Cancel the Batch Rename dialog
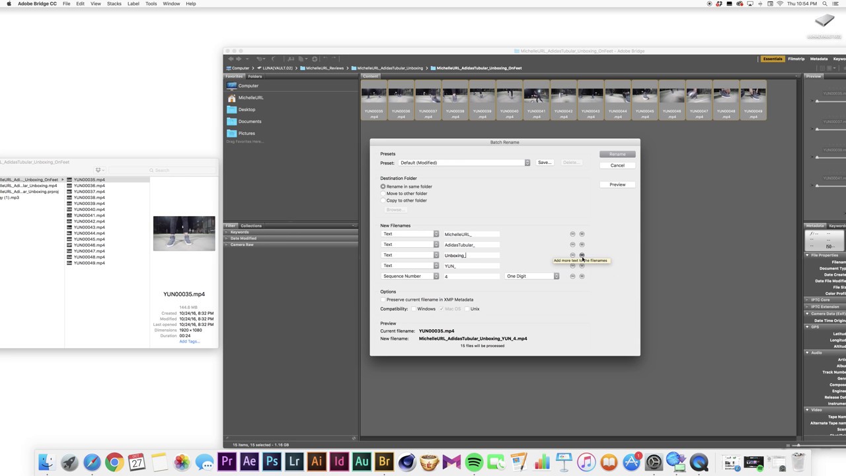The height and width of the screenshot is (476, 846). (x=617, y=165)
